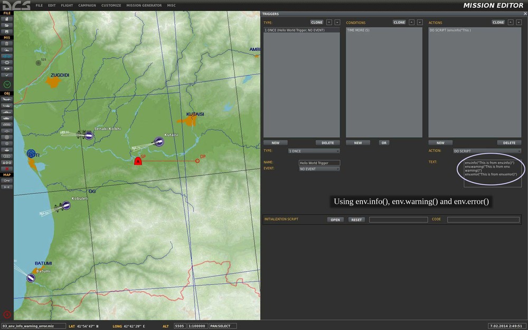Open the MISSION GENERATOR menu

tap(144, 5)
